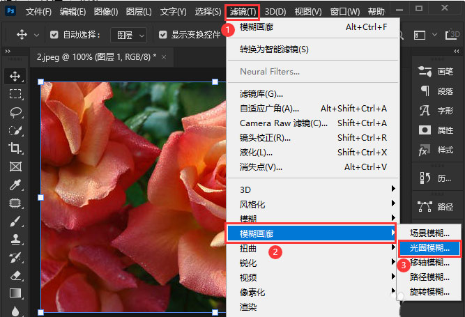465x317 pixels.
Task: Open the history panel icon
Action: 425,178
